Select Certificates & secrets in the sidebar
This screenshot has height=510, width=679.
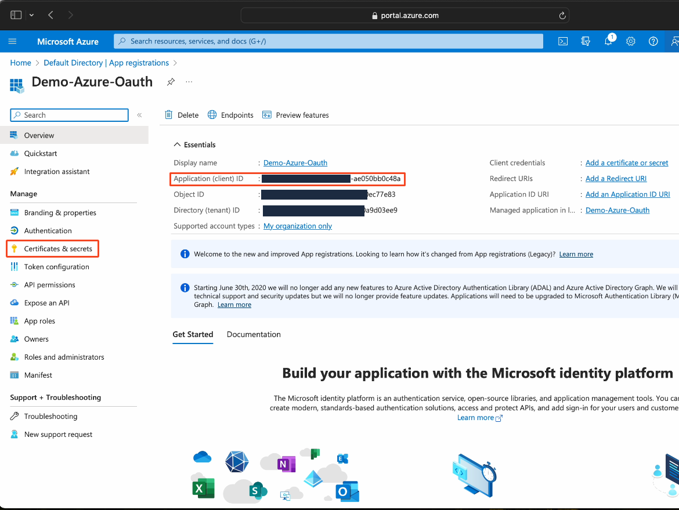point(52,248)
